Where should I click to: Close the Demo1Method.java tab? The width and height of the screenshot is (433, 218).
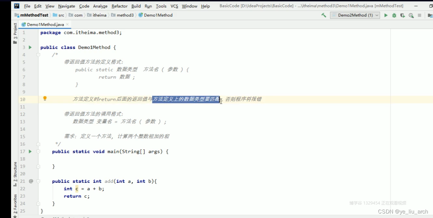pos(68,24)
